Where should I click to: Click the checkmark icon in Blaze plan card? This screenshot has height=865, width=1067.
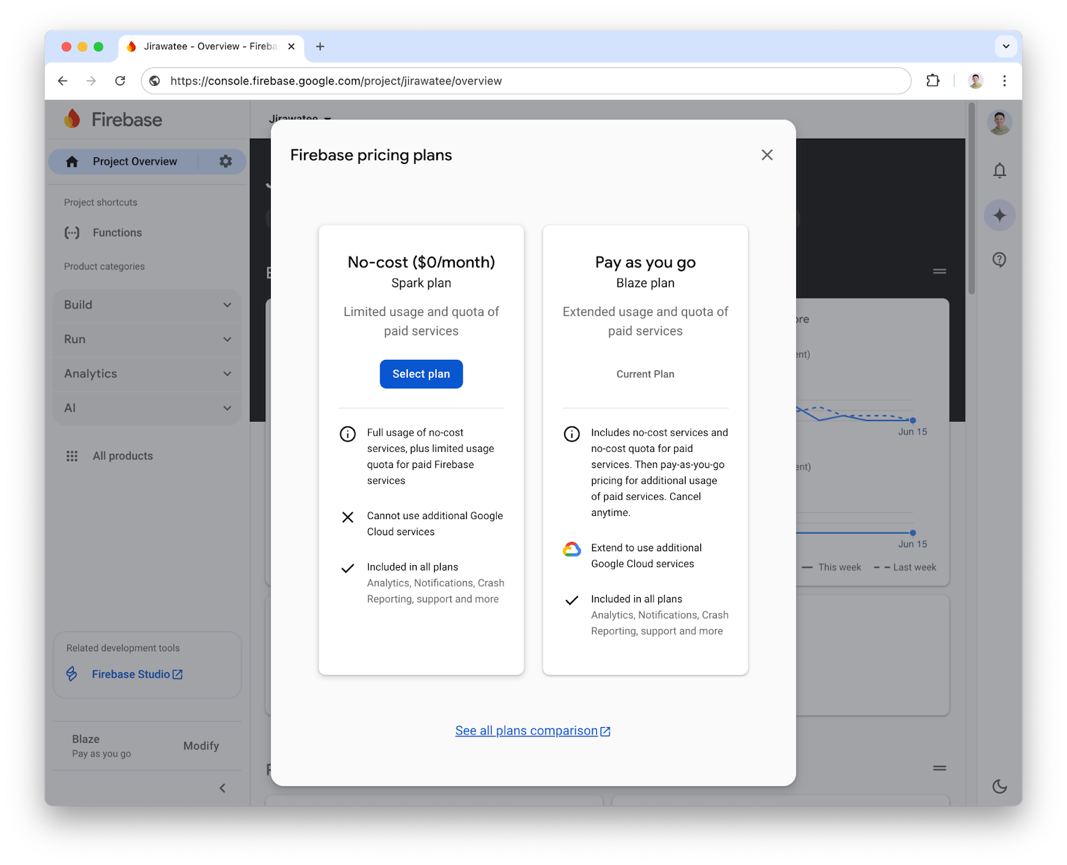point(572,600)
